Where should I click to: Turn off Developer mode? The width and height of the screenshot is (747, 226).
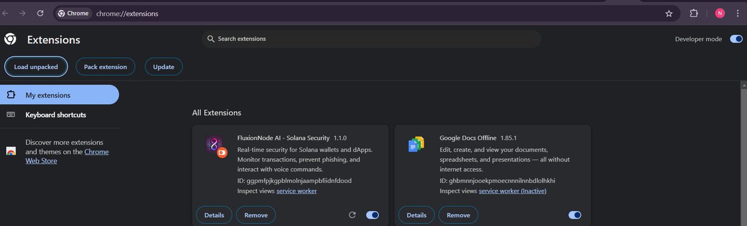point(736,38)
